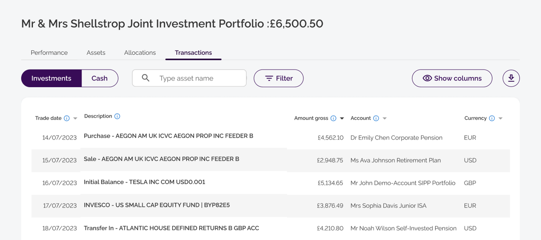Click Mr John Demo-Account SIPP Portfolio
The image size is (541, 240).
pos(403,183)
